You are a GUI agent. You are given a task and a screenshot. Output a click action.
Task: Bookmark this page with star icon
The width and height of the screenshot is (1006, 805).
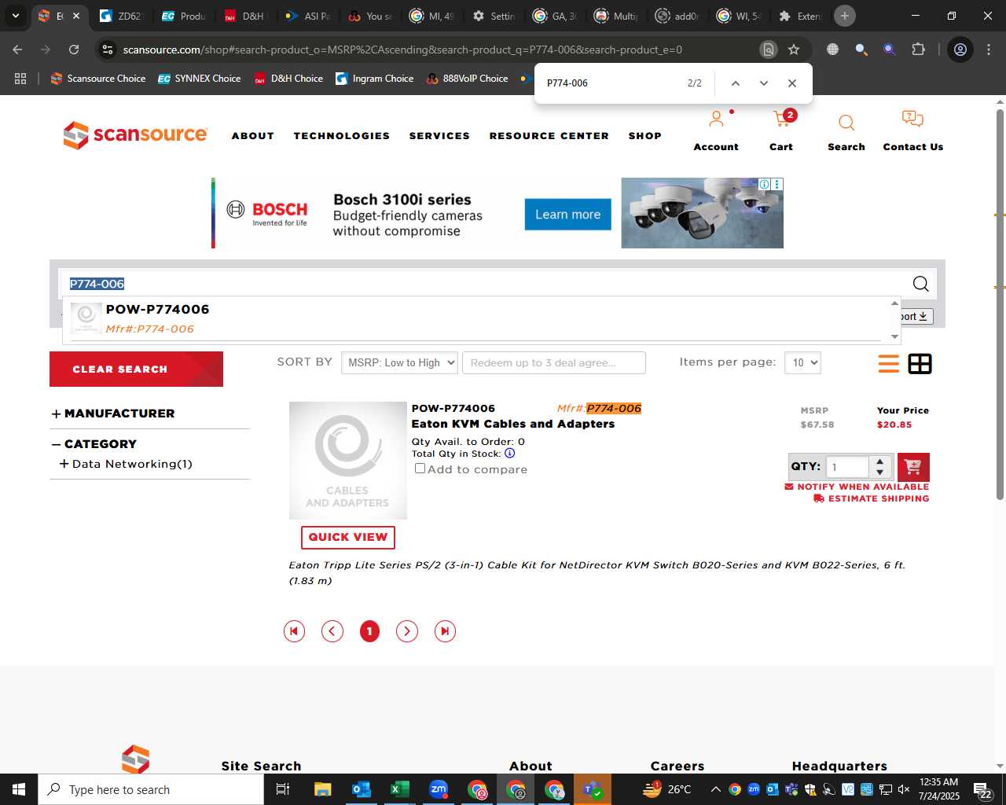pos(794,50)
